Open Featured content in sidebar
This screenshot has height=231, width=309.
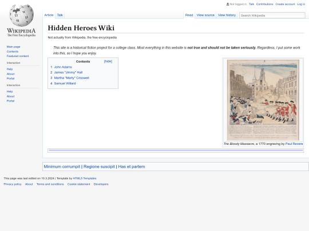(x=18, y=56)
